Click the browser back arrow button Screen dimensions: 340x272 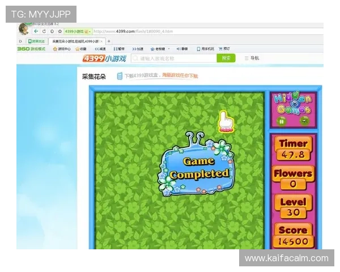(x=36, y=31)
